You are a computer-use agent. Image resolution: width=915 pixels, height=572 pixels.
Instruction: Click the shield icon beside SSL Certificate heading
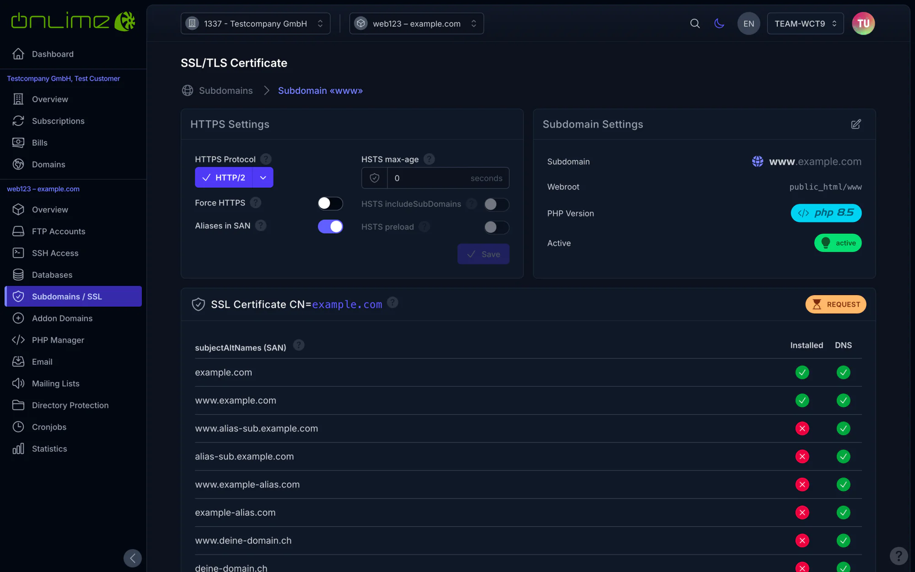click(198, 304)
